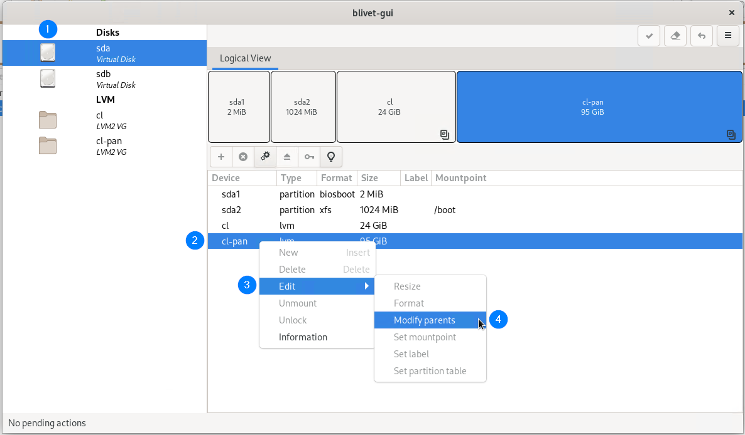Click the unlock key icon
Image resolution: width=745 pixels, height=435 pixels.
click(309, 157)
